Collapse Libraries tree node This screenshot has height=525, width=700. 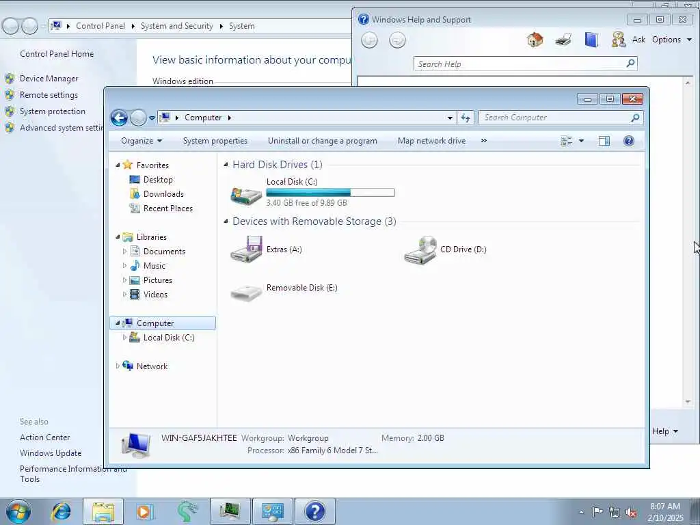[118, 237]
